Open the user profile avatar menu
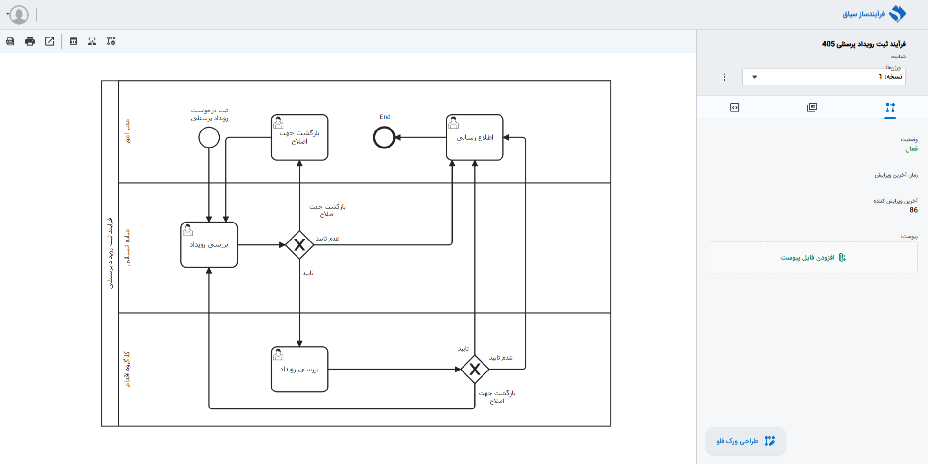Screen dimensions: 928x464 coord(19,15)
